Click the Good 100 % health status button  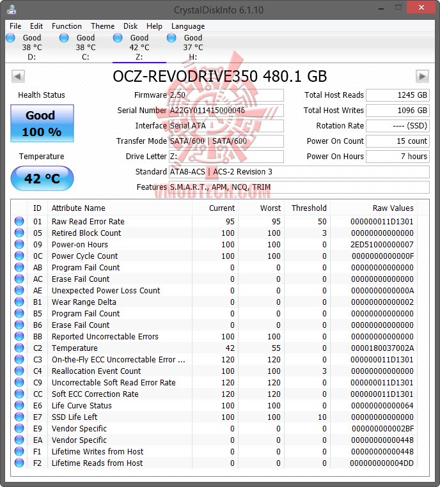pyautogui.click(x=42, y=123)
